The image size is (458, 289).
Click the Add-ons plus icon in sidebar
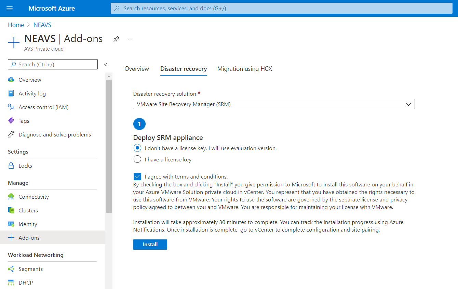click(x=11, y=238)
